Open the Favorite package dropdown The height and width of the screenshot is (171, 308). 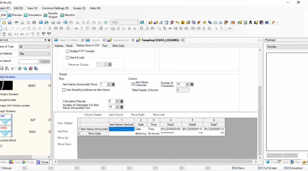click(x=287, y=47)
